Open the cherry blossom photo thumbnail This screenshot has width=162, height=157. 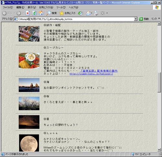(29, 103)
